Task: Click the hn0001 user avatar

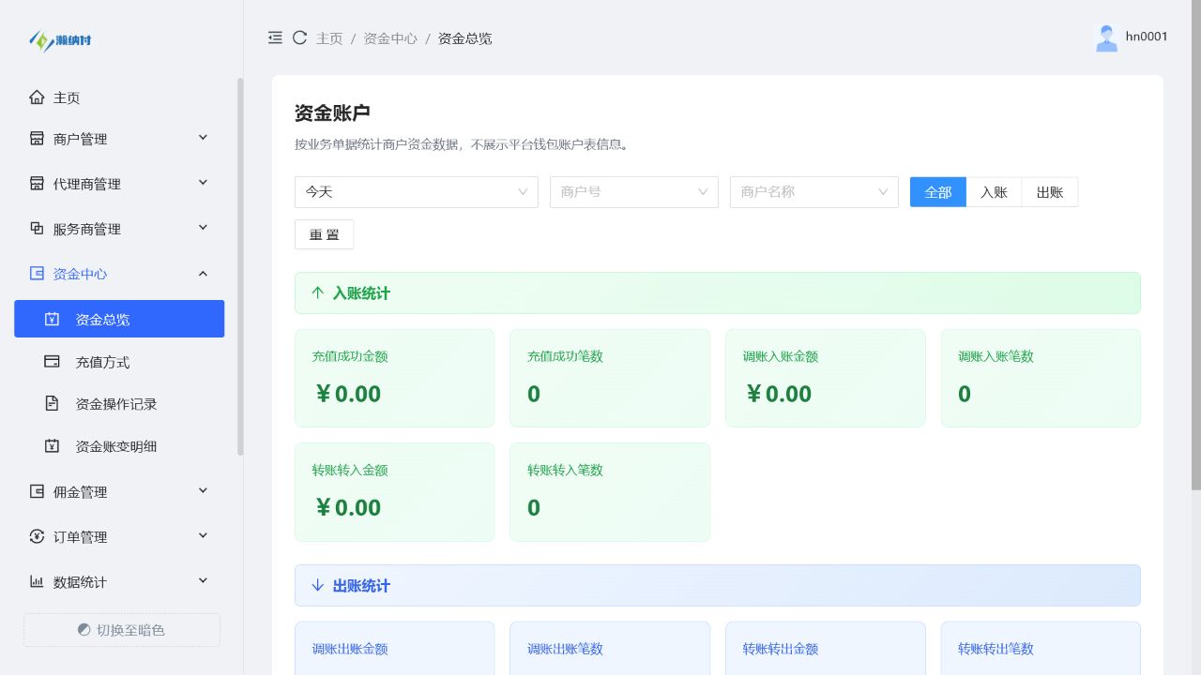Action: tap(1107, 37)
